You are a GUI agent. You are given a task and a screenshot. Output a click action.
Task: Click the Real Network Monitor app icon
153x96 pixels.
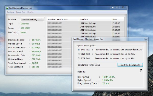point(7,8)
